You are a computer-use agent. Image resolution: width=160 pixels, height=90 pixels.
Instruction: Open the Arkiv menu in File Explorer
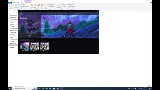pos(10,3)
